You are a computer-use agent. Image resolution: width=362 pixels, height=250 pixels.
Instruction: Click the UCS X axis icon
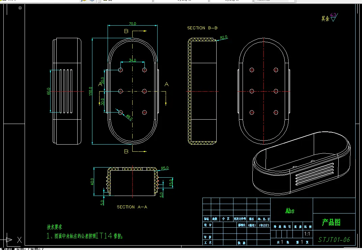19,240
